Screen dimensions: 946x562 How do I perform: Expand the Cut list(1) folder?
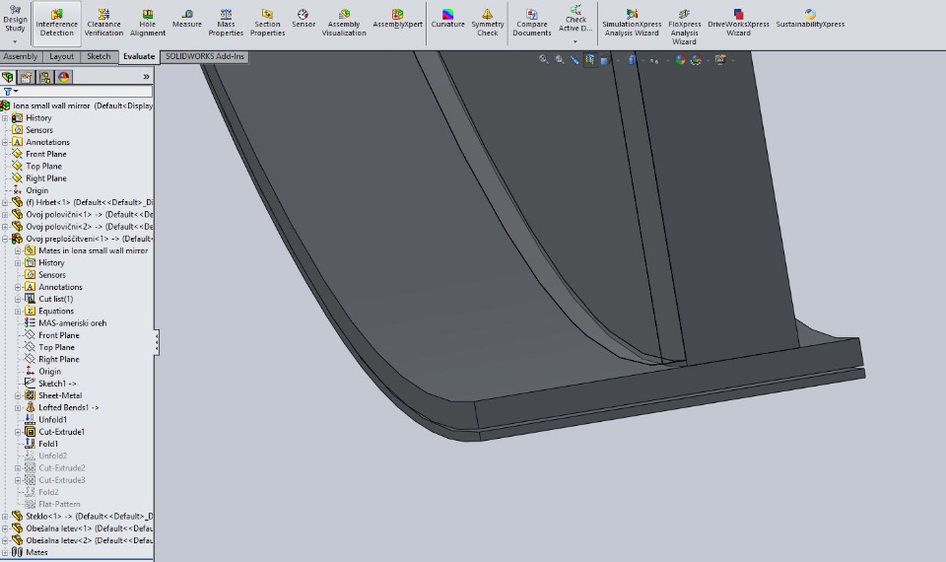(x=18, y=299)
